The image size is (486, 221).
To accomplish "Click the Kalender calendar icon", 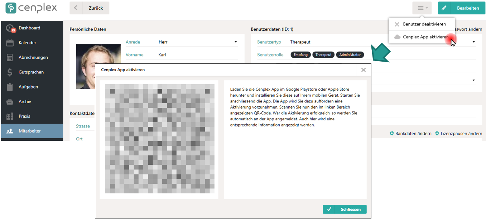I will coord(10,43).
